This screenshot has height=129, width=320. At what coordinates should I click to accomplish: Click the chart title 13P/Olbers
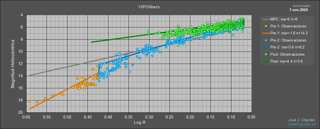tap(148, 7)
